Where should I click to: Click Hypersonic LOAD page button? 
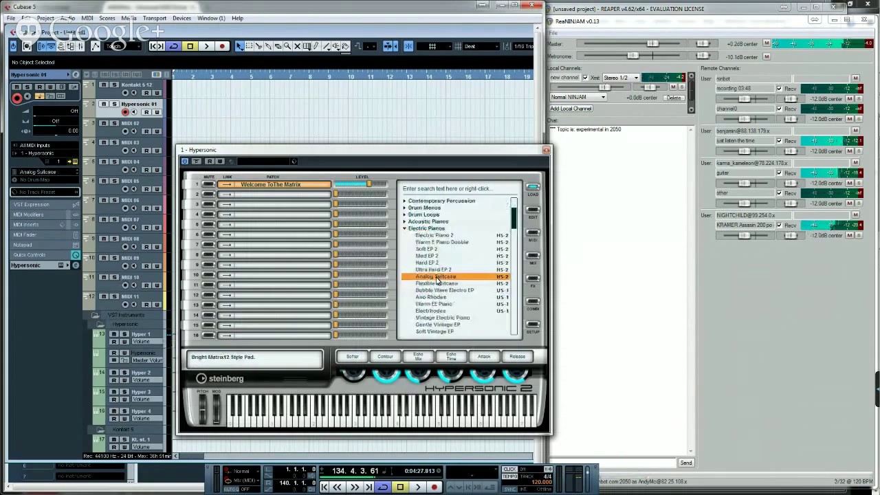point(533,187)
